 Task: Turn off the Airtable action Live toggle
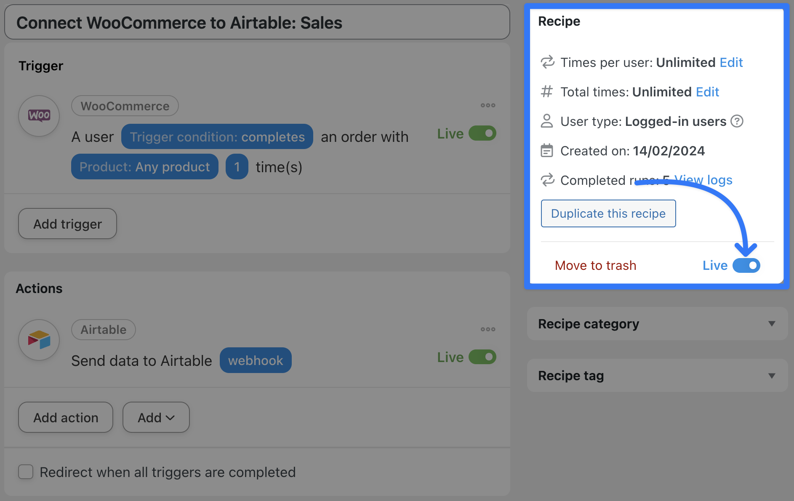click(482, 357)
